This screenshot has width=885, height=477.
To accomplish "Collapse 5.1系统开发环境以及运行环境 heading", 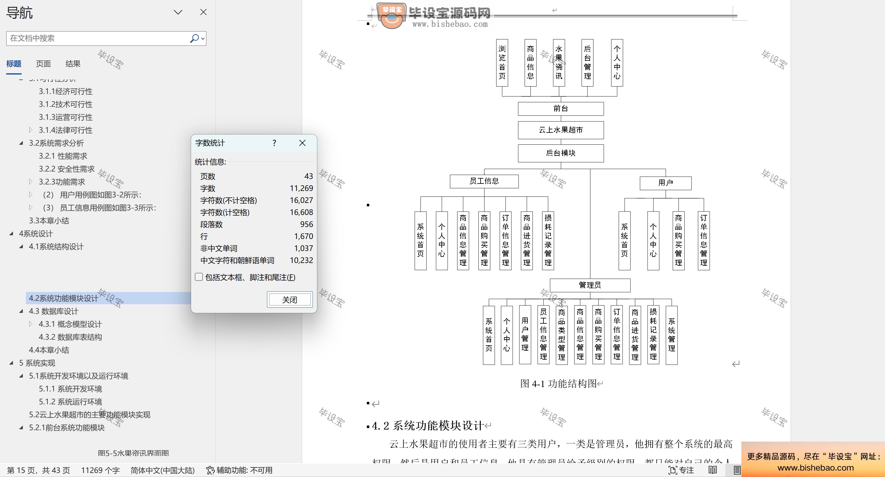I will pyautogui.click(x=21, y=376).
